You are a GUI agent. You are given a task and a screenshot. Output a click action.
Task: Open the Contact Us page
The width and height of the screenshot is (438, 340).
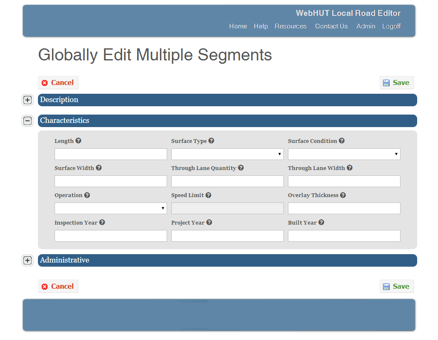pos(331,26)
